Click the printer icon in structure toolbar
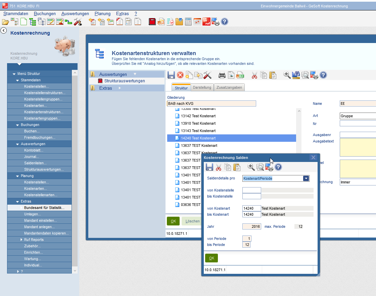Viewport: 376px width, 296px height. coord(222,75)
